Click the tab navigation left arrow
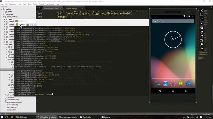The width and height of the screenshot is (213, 119). tap(38, 8)
